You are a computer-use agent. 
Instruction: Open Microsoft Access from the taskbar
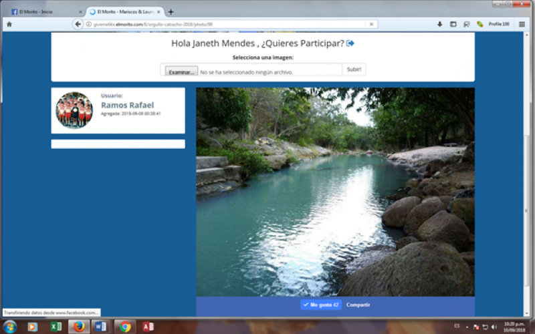coord(148,327)
